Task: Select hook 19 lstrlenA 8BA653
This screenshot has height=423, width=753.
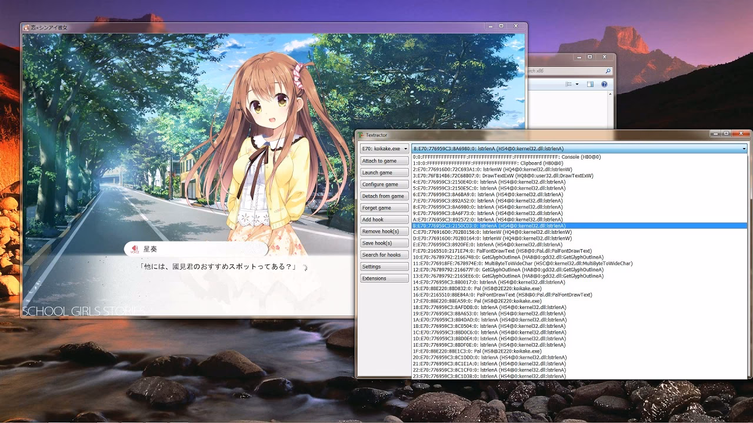Action: [x=579, y=314]
